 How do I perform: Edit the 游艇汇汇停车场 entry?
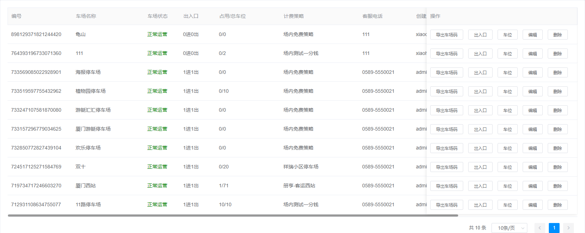tap(532, 110)
